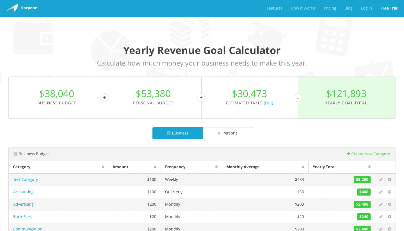This screenshot has height=231, width=404.
Task: Delete the Bank Fees row
Action: click(390, 217)
